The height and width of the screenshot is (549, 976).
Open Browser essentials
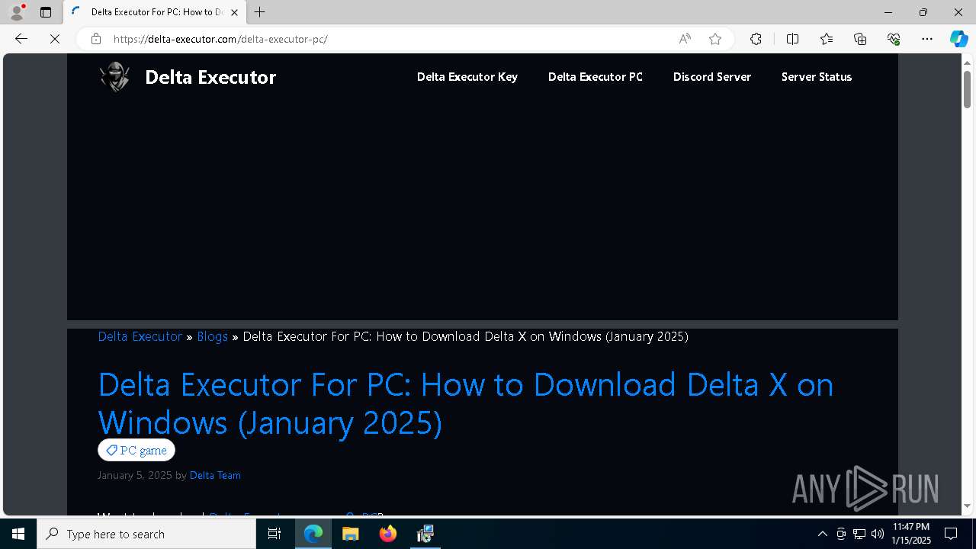(894, 39)
